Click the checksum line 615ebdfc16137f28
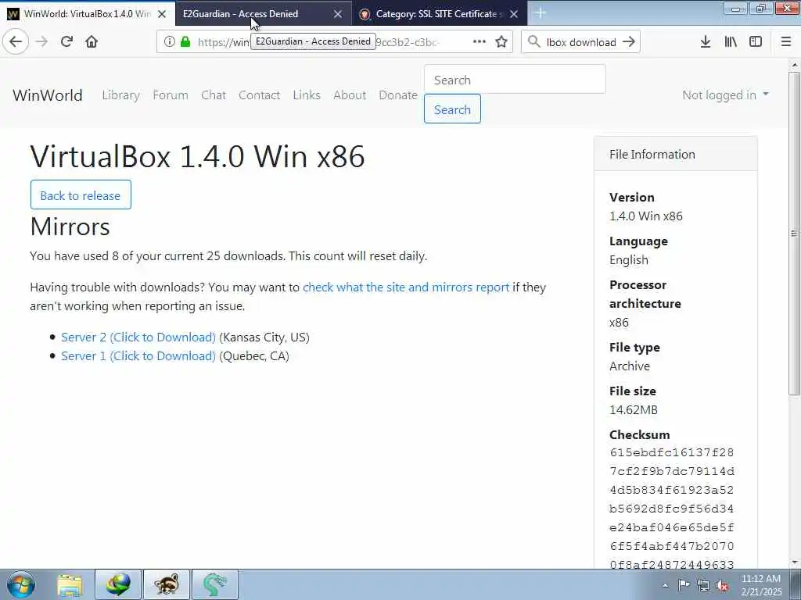Image resolution: width=801 pixels, height=600 pixels. (672, 452)
